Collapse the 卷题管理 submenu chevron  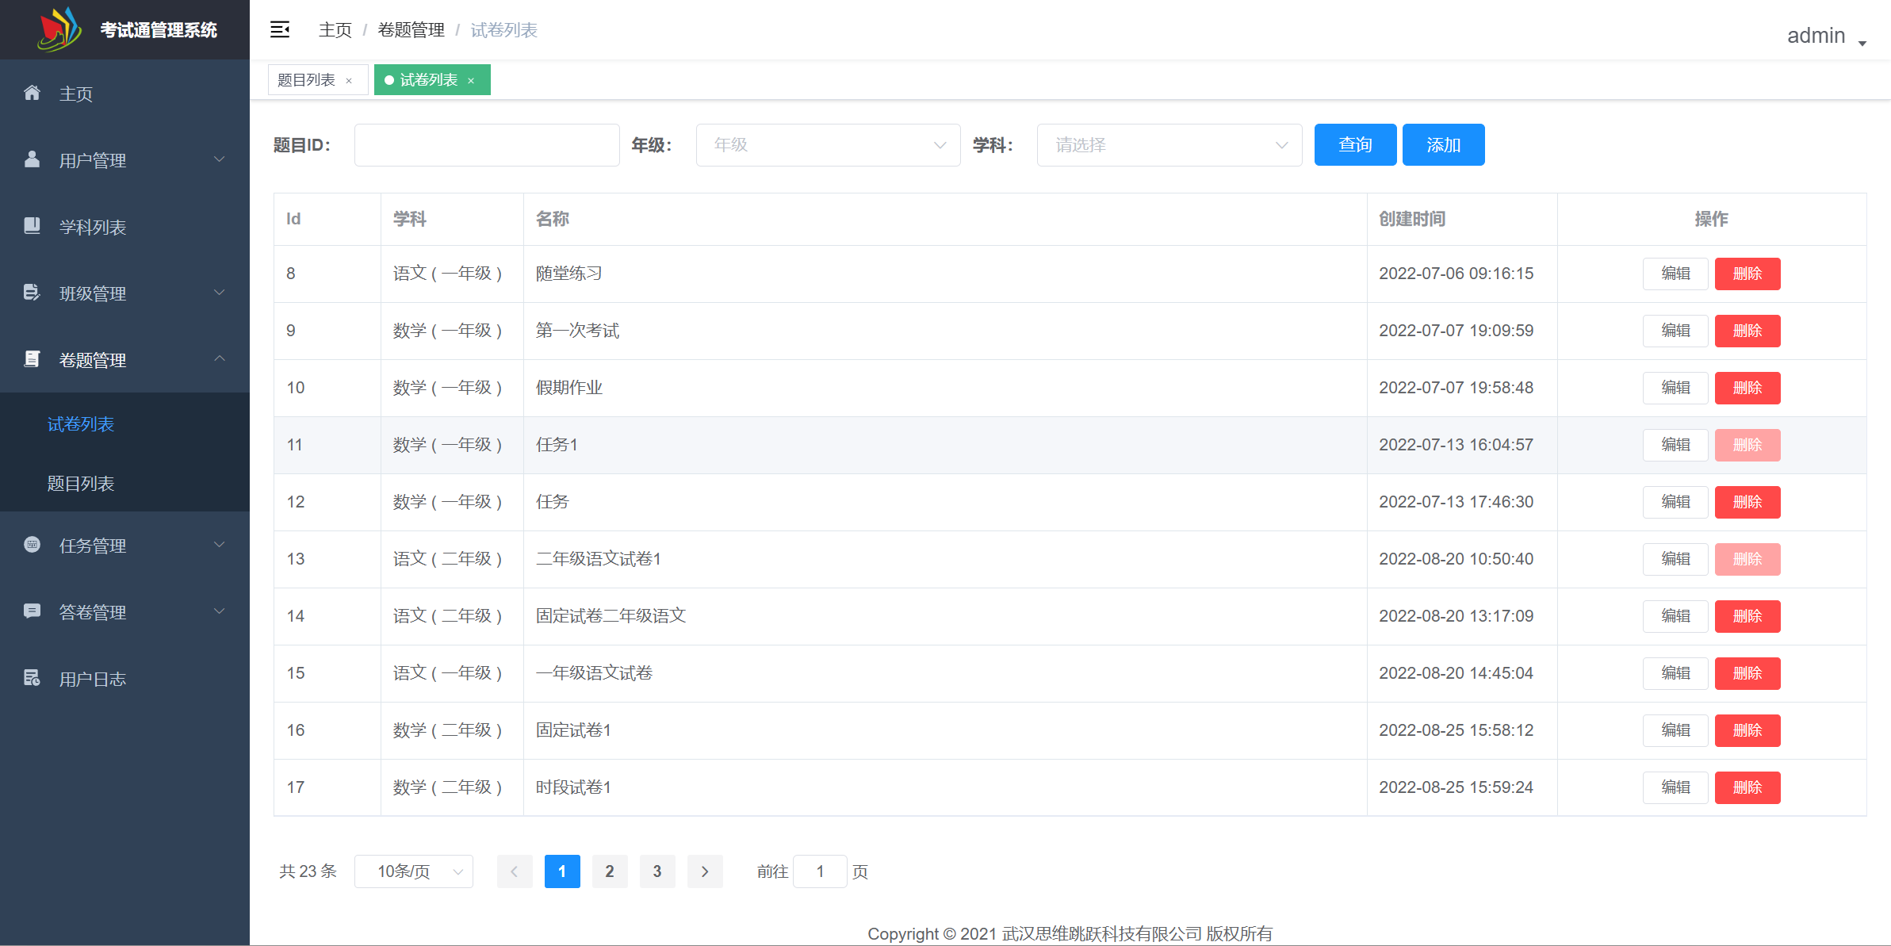(220, 359)
